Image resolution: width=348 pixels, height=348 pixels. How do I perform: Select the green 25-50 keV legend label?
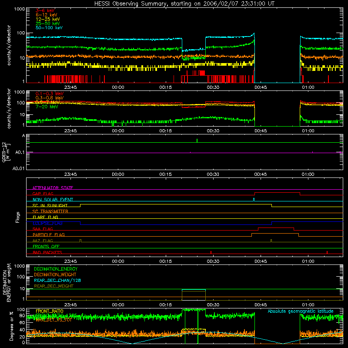pyautogui.click(x=47, y=23)
